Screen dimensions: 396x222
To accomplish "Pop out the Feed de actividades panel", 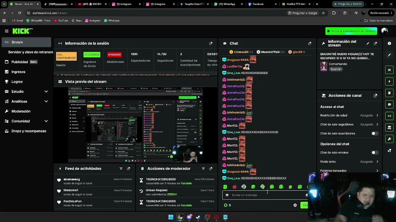I will click(128, 169).
